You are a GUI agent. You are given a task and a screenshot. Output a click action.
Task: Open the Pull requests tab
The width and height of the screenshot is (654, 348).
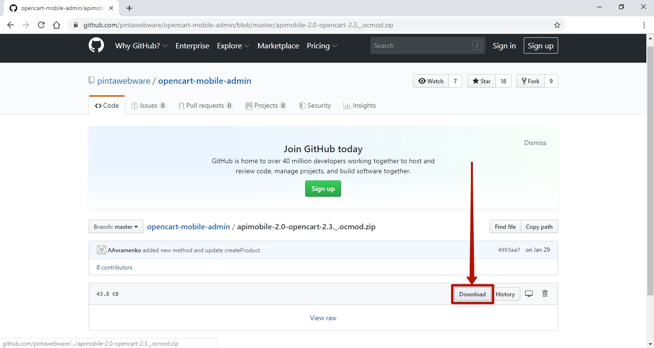pos(205,106)
